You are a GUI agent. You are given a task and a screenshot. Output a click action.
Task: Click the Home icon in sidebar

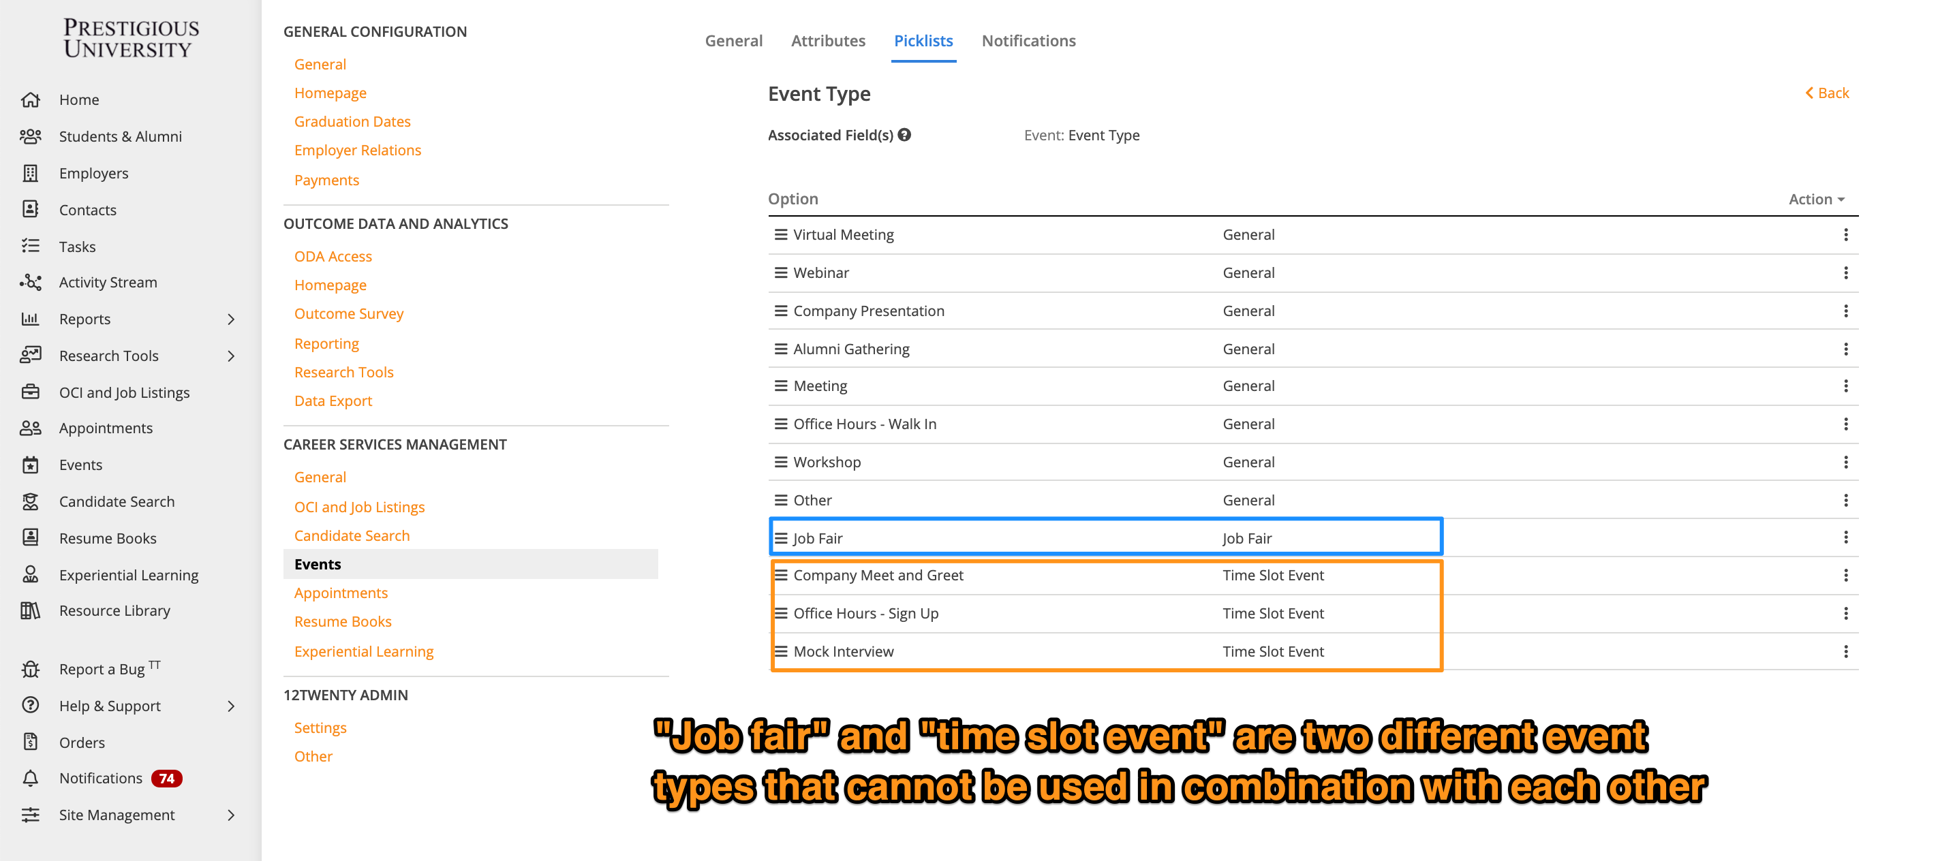pyautogui.click(x=30, y=99)
